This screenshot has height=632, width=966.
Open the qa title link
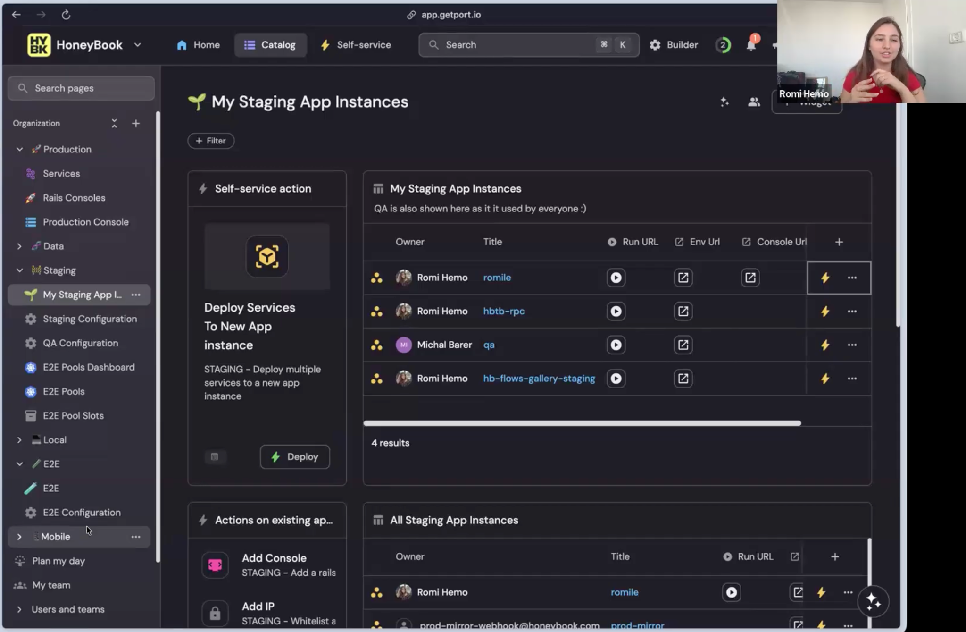click(489, 345)
